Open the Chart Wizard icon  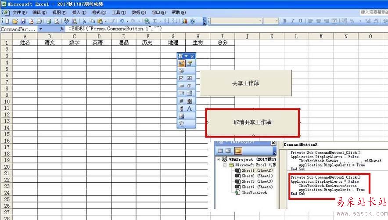pos(185,21)
